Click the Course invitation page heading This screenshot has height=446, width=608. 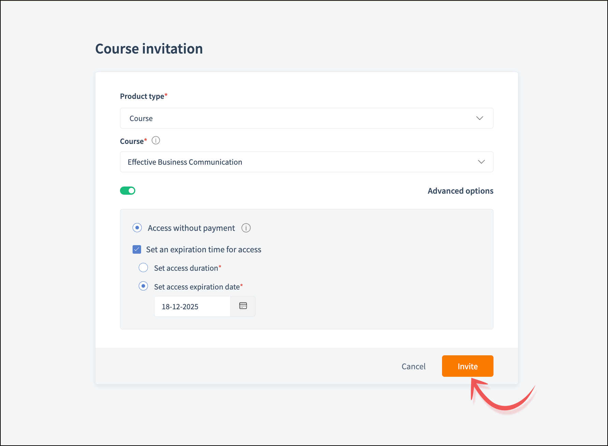(149, 49)
